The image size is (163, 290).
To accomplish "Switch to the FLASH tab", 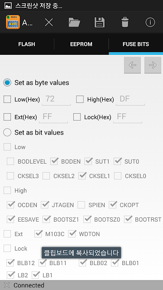I will click(x=27, y=44).
